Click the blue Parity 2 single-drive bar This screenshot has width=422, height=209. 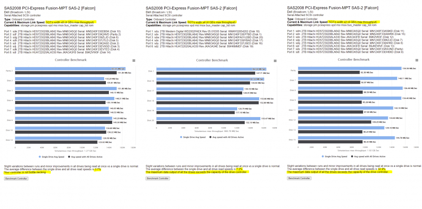point(70,69)
